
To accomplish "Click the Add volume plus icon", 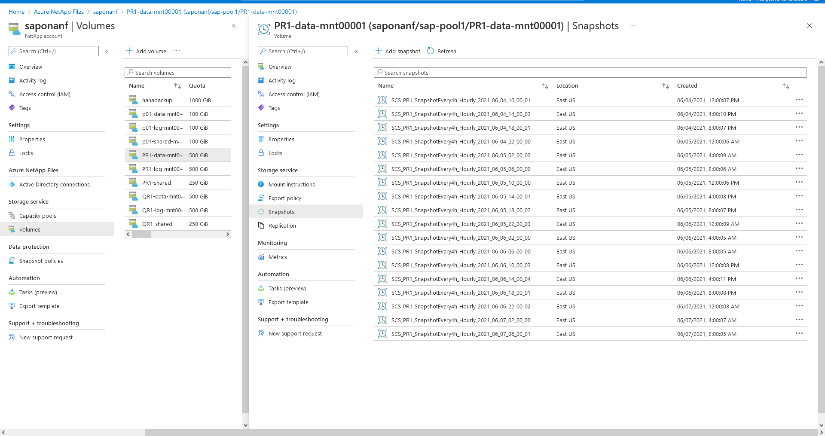I will click(x=129, y=51).
